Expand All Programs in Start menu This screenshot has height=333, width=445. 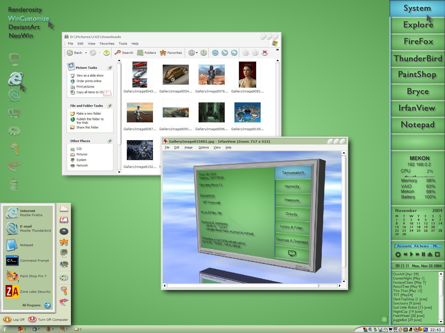tap(36, 305)
